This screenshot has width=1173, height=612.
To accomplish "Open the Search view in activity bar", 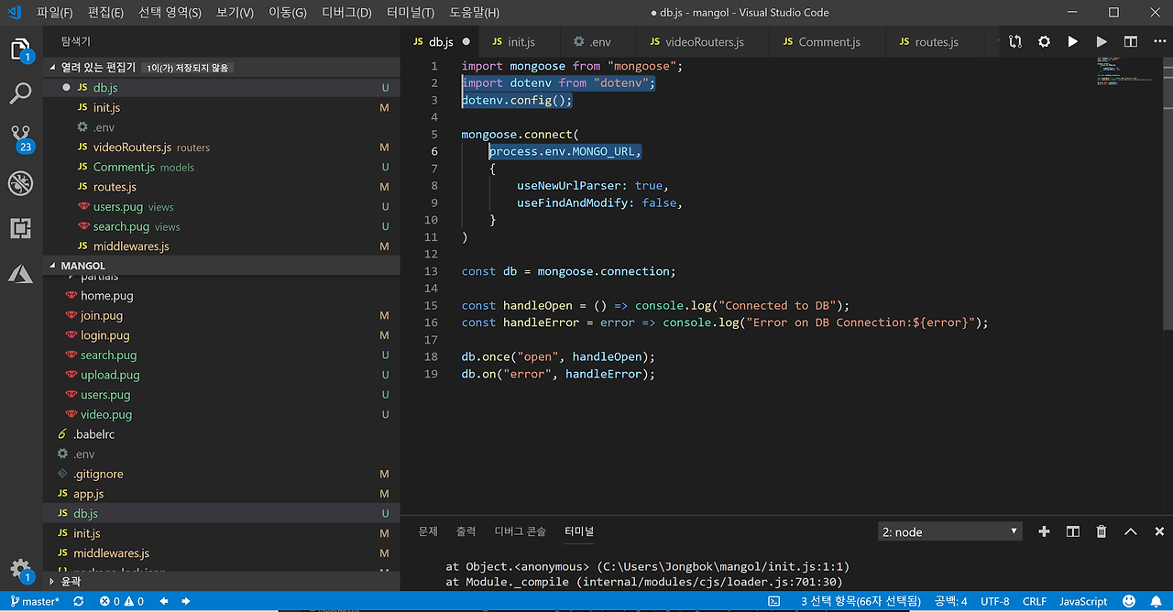I will (20, 93).
